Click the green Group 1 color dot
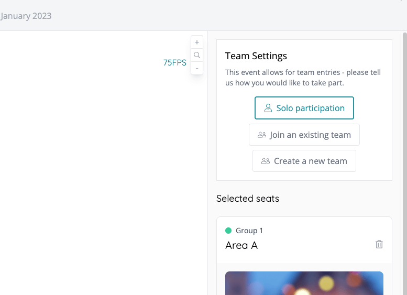The width and height of the screenshot is (407, 295). [x=228, y=231]
